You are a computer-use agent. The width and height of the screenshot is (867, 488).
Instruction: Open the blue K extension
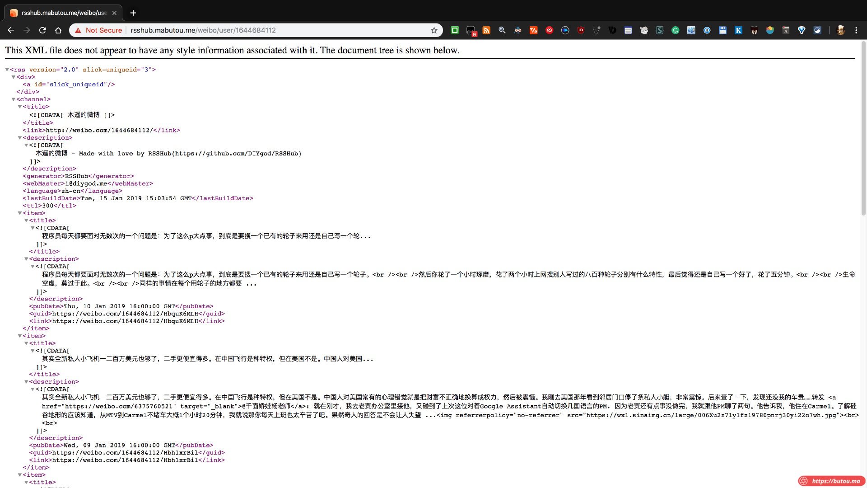pos(738,30)
